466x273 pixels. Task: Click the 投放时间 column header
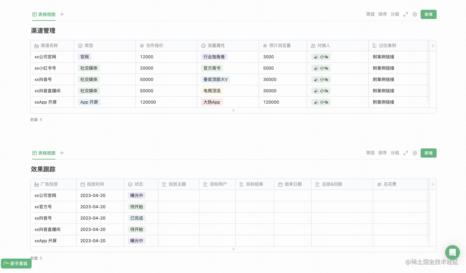[x=100, y=184]
